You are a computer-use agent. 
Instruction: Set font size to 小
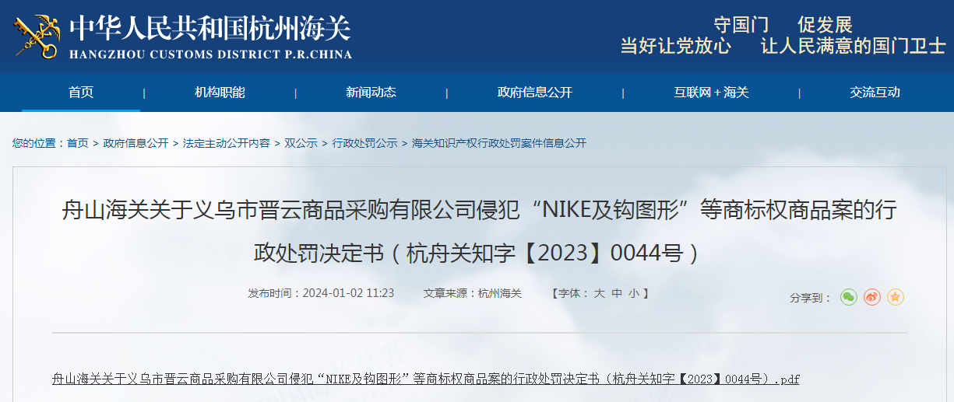tap(634, 293)
